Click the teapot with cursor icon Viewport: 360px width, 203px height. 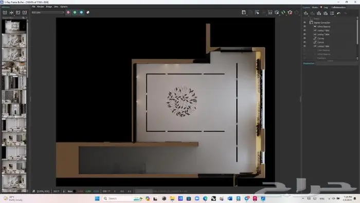pos(277,12)
